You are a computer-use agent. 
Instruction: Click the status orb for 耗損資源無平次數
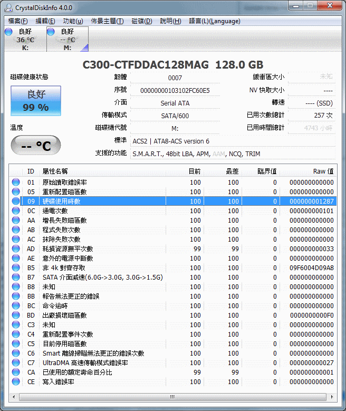pos(16,249)
